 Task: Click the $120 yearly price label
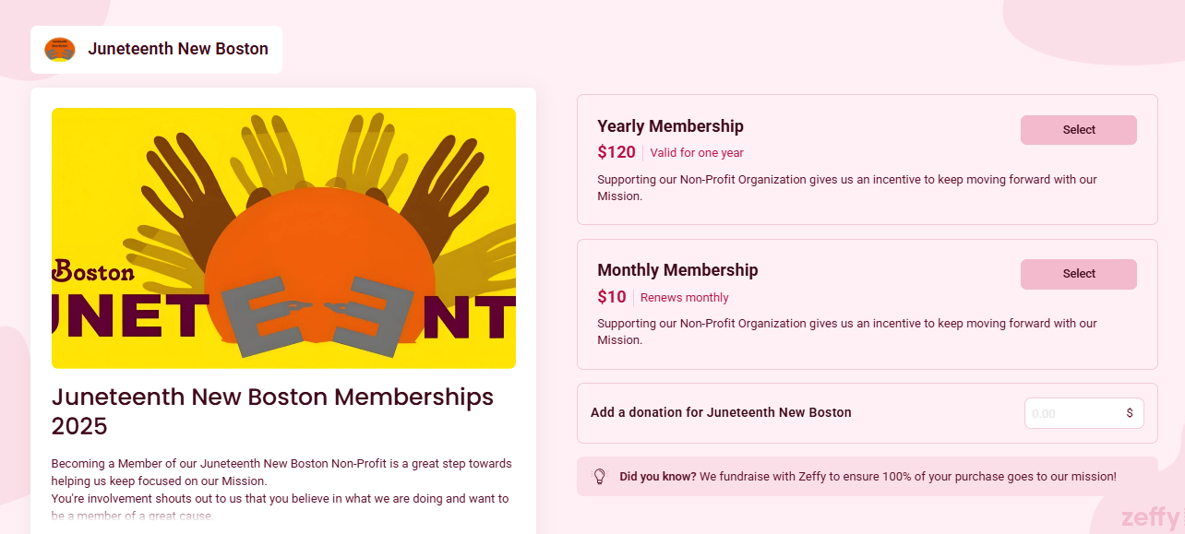click(616, 151)
